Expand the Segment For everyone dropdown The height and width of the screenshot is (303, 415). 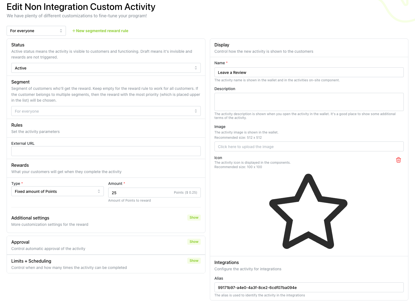click(x=106, y=111)
